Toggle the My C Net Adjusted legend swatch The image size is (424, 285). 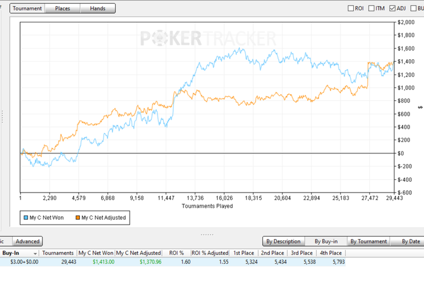tap(78, 217)
